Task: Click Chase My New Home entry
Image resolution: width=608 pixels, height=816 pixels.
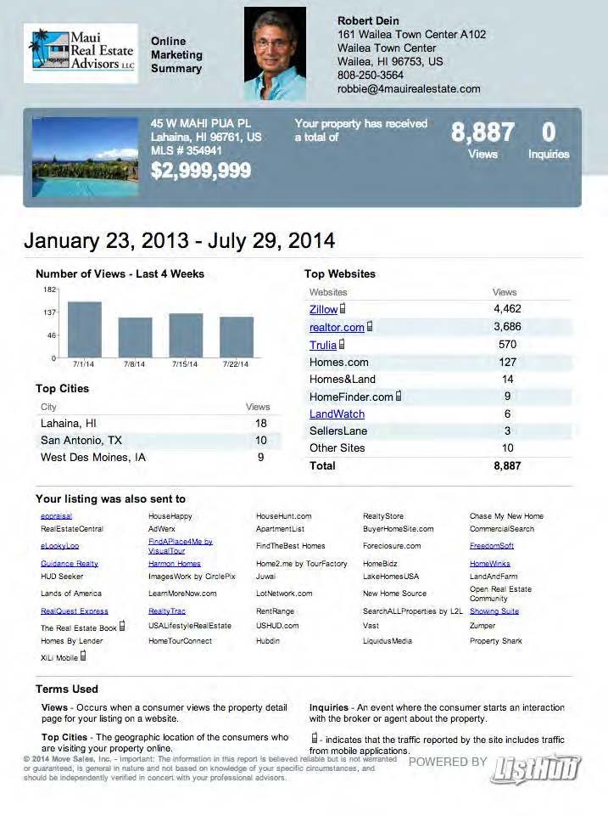Action: [x=507, y=516]
